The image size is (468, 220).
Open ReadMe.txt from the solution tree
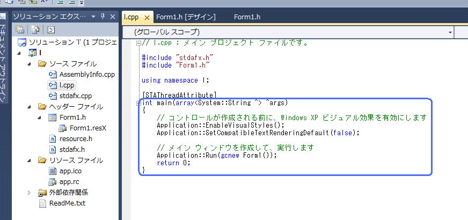point(67,203)
